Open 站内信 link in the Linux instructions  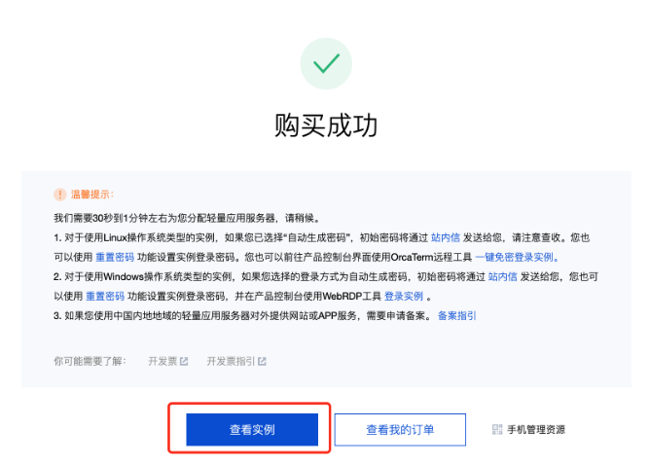[x=446, y=237]
